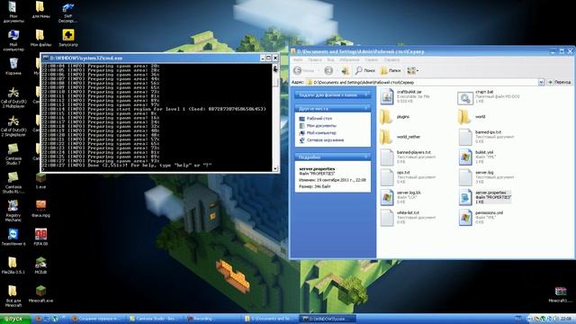Open the Справка menu in Explorer

click(391, 59)
